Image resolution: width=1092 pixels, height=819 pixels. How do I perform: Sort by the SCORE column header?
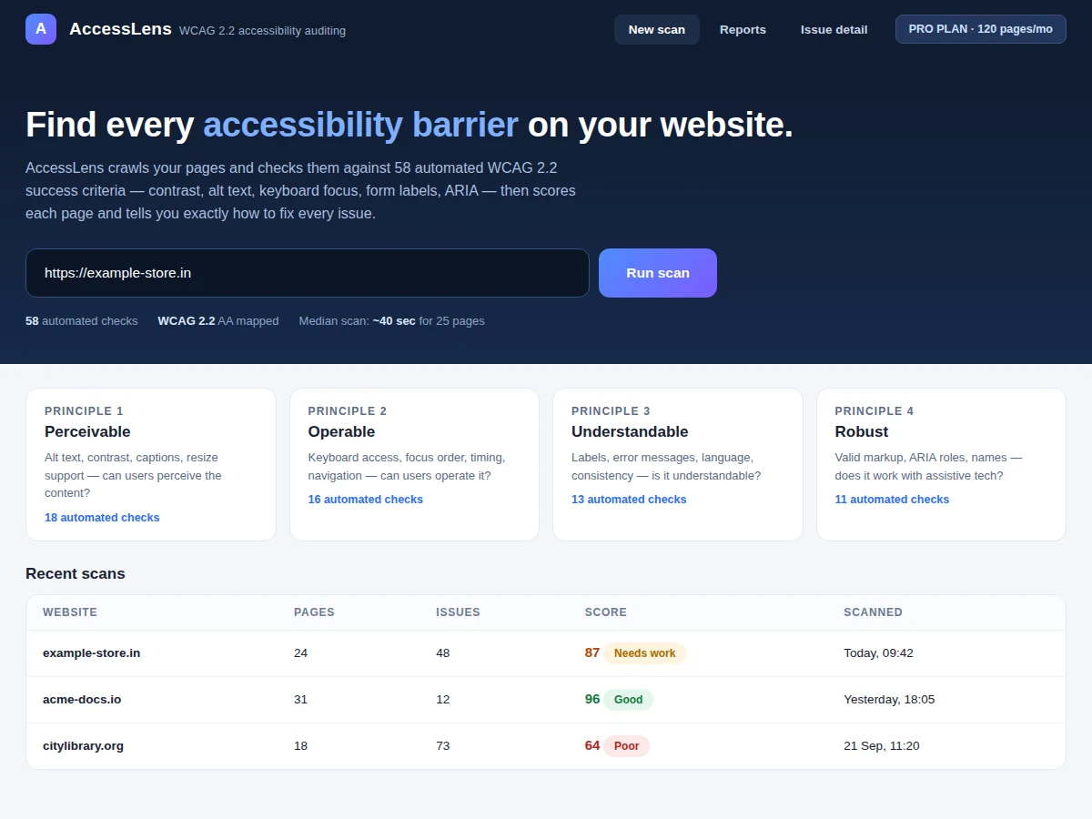point(606,612)
